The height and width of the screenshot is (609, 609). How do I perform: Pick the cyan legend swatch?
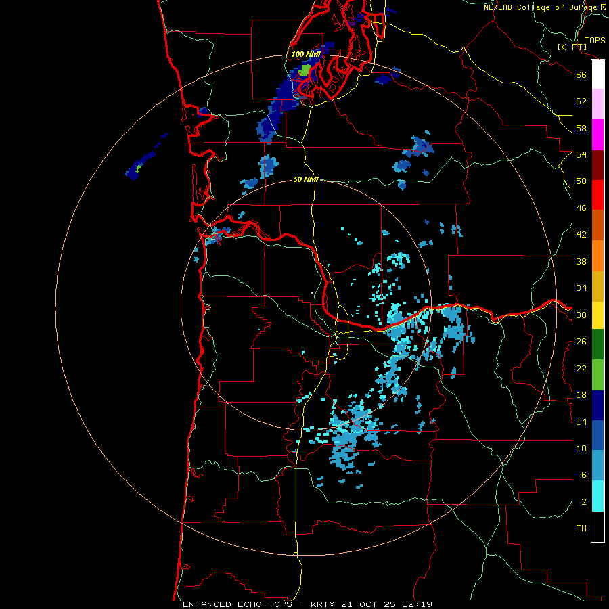click(597, 496)
